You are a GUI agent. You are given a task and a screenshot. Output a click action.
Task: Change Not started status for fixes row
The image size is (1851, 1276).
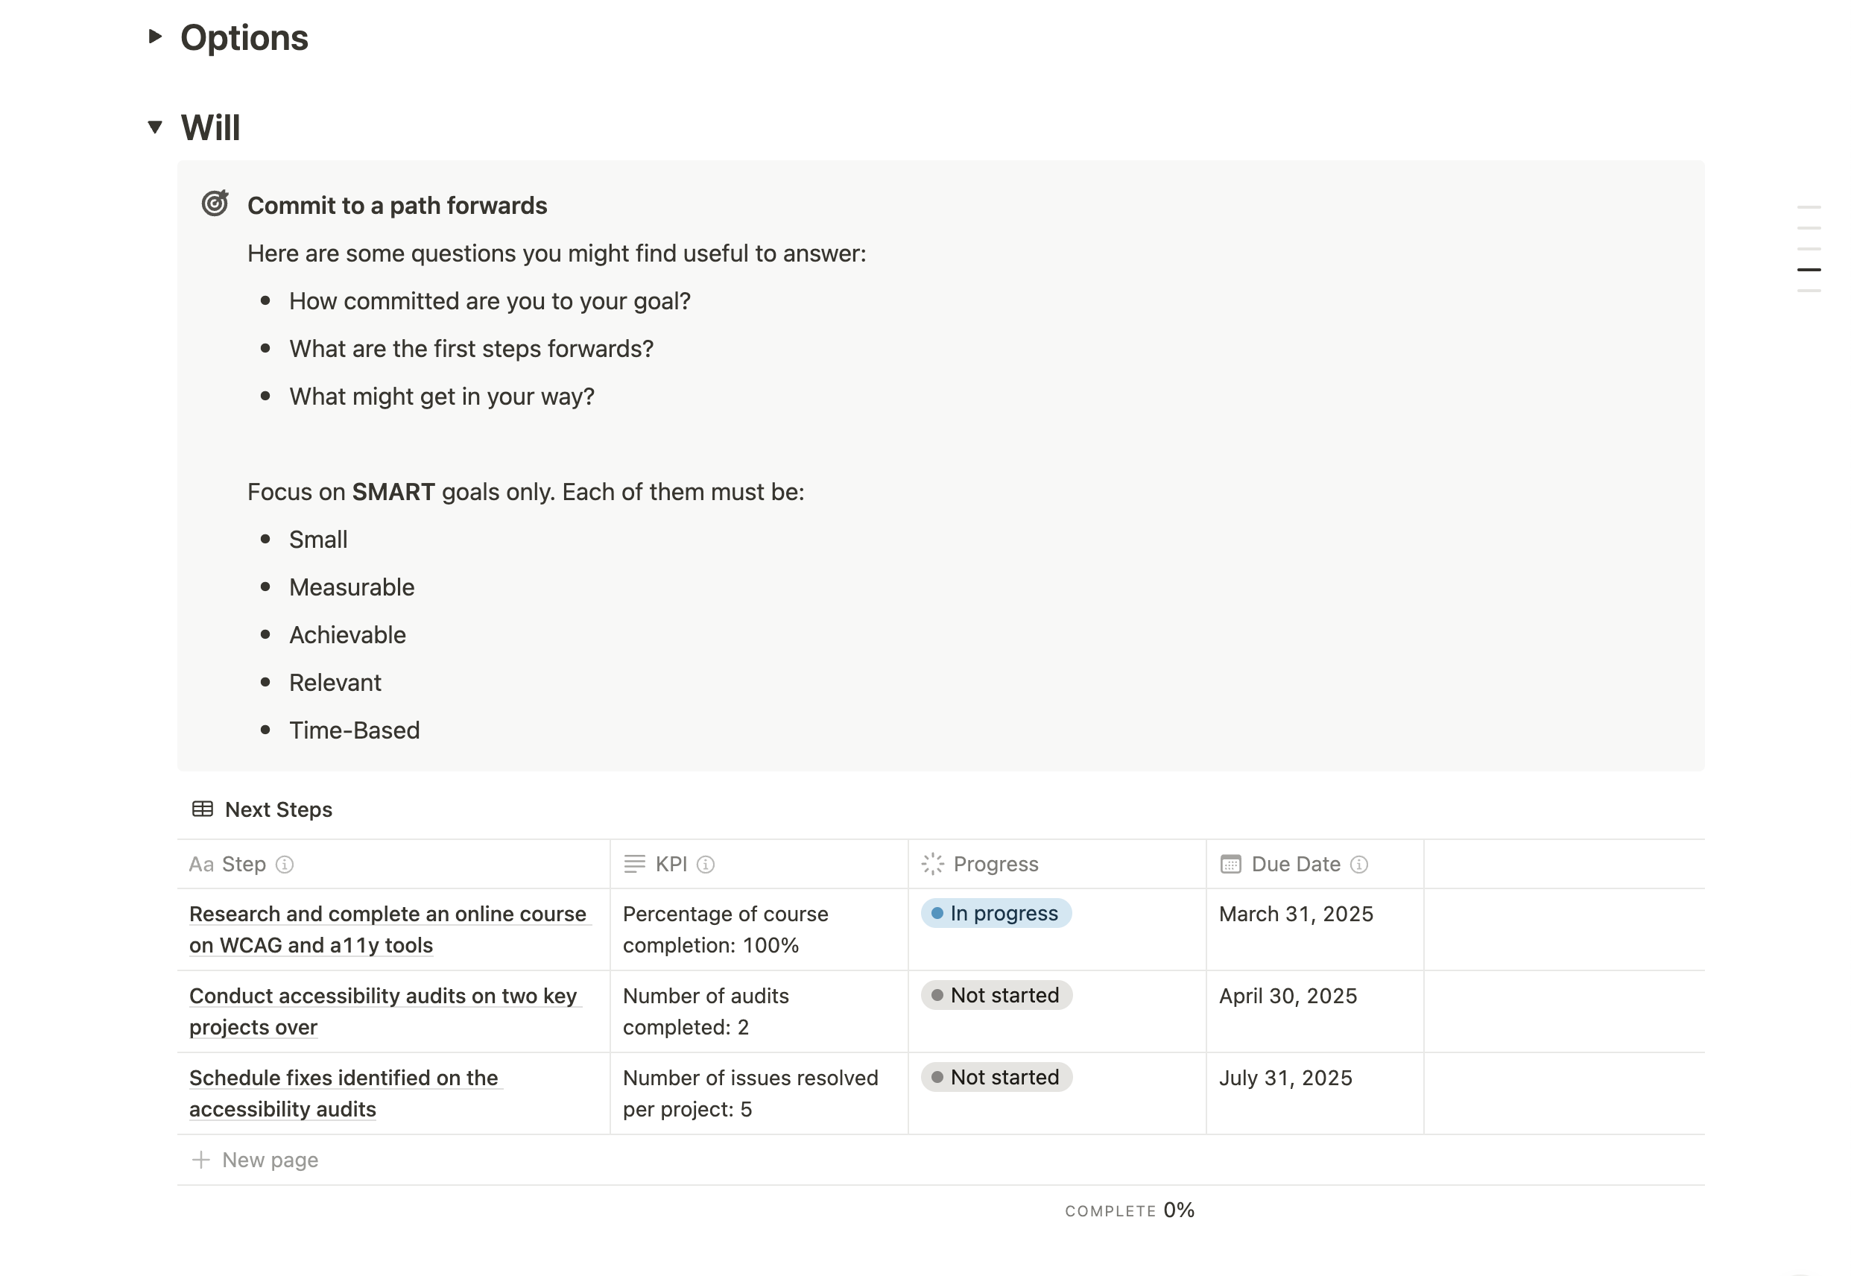996,1077
